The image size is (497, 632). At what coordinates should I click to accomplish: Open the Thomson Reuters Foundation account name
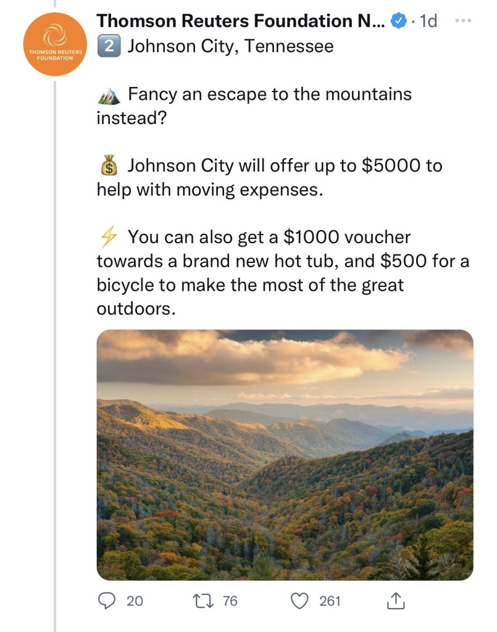pyautogui.click(x=241, y=21)
